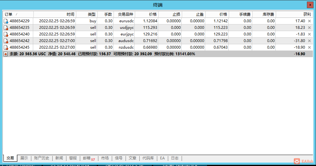Open the 文章 tab
This screenshot has height=166, width=316.
(x=132, y=158)
